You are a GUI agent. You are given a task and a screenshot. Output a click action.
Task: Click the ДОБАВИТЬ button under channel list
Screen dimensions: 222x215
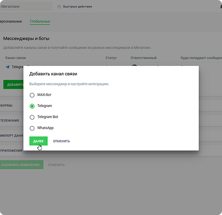coord(13,84)
